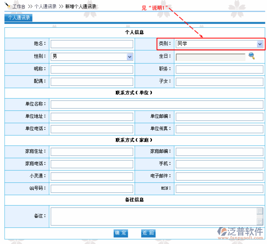Focus the 手机 input field
The height and width of the screenshot is (244, 267).
[219, 164]
